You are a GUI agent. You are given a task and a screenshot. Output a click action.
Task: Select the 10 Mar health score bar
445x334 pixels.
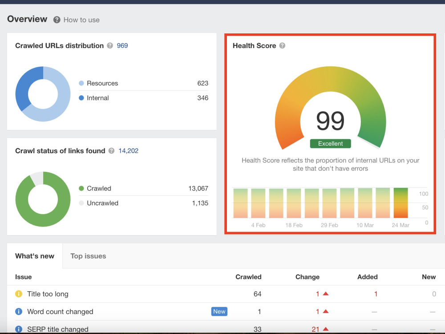365,203
